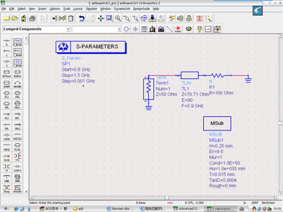Image resolution: width=283 pixels, height=212 pixels.
Task: Place a capacitor C from palette
Action: coord(7,63)
